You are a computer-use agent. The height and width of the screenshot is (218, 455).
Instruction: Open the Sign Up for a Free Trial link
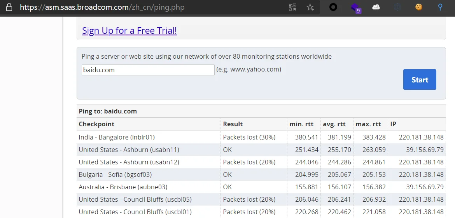coord(129,30)
